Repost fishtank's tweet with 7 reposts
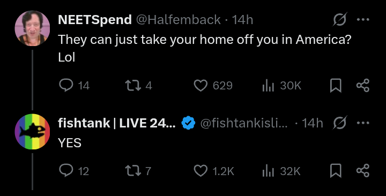 (x=138, y=171)
